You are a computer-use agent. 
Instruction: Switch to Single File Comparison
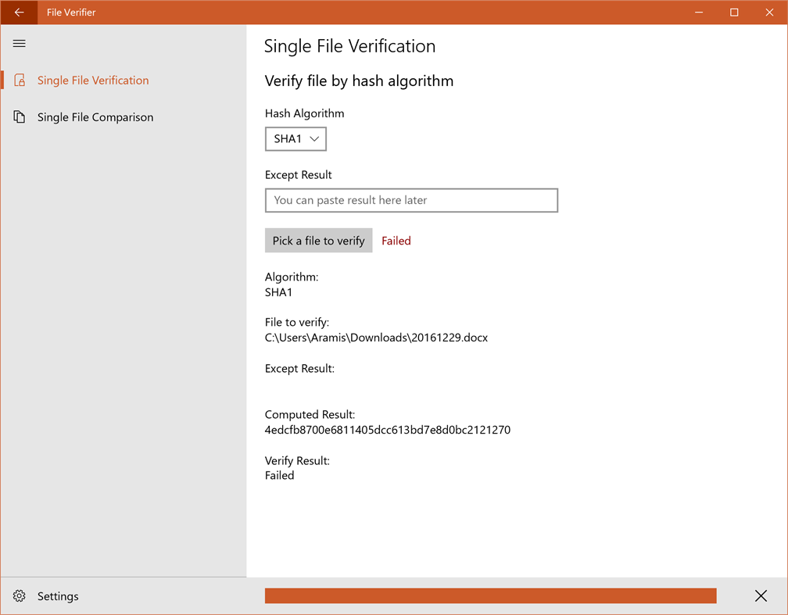(95, 116)
